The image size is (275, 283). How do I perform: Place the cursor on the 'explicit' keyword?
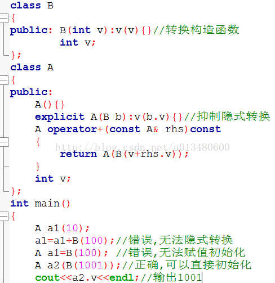(60, 117)
